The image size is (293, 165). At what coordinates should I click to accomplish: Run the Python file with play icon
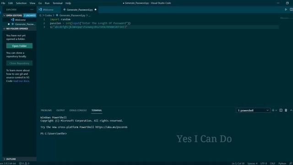286,10
